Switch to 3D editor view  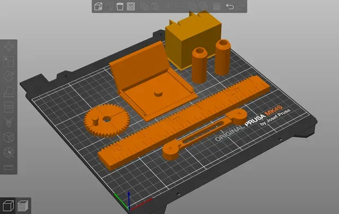pyautogui.click(x=8, y=206)
